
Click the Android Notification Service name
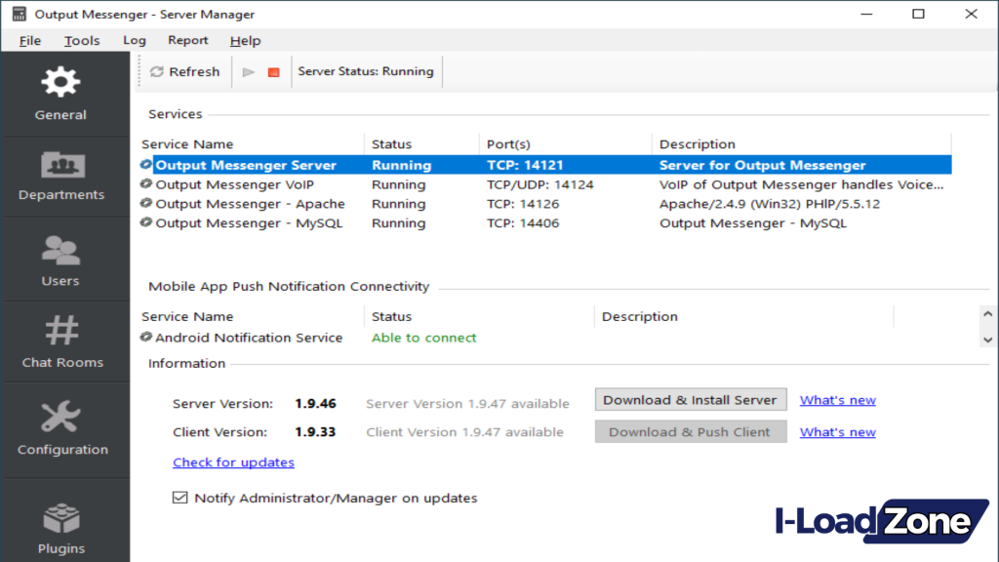249,338
